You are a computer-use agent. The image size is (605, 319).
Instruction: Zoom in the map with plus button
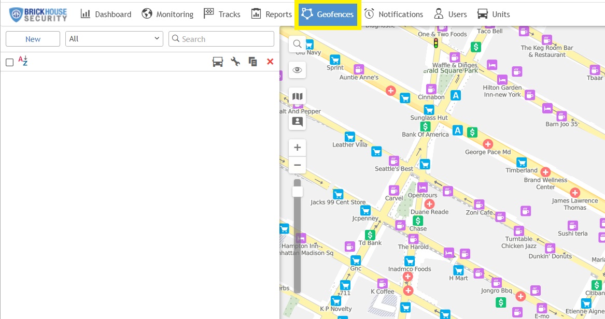[x=297, y=148]
